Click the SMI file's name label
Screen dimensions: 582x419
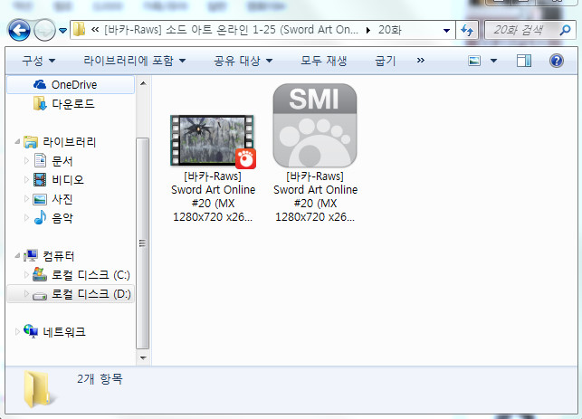315,196
